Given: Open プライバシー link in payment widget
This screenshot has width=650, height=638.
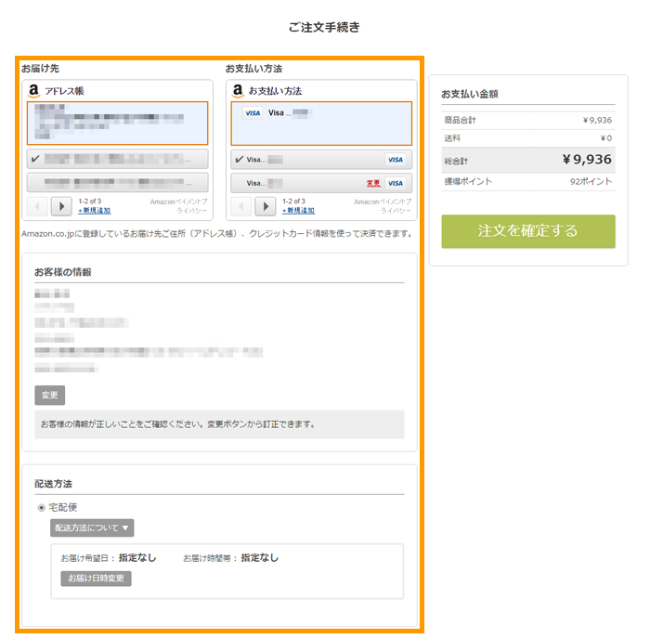Looking at the screenshot, I should click(396, 211).
